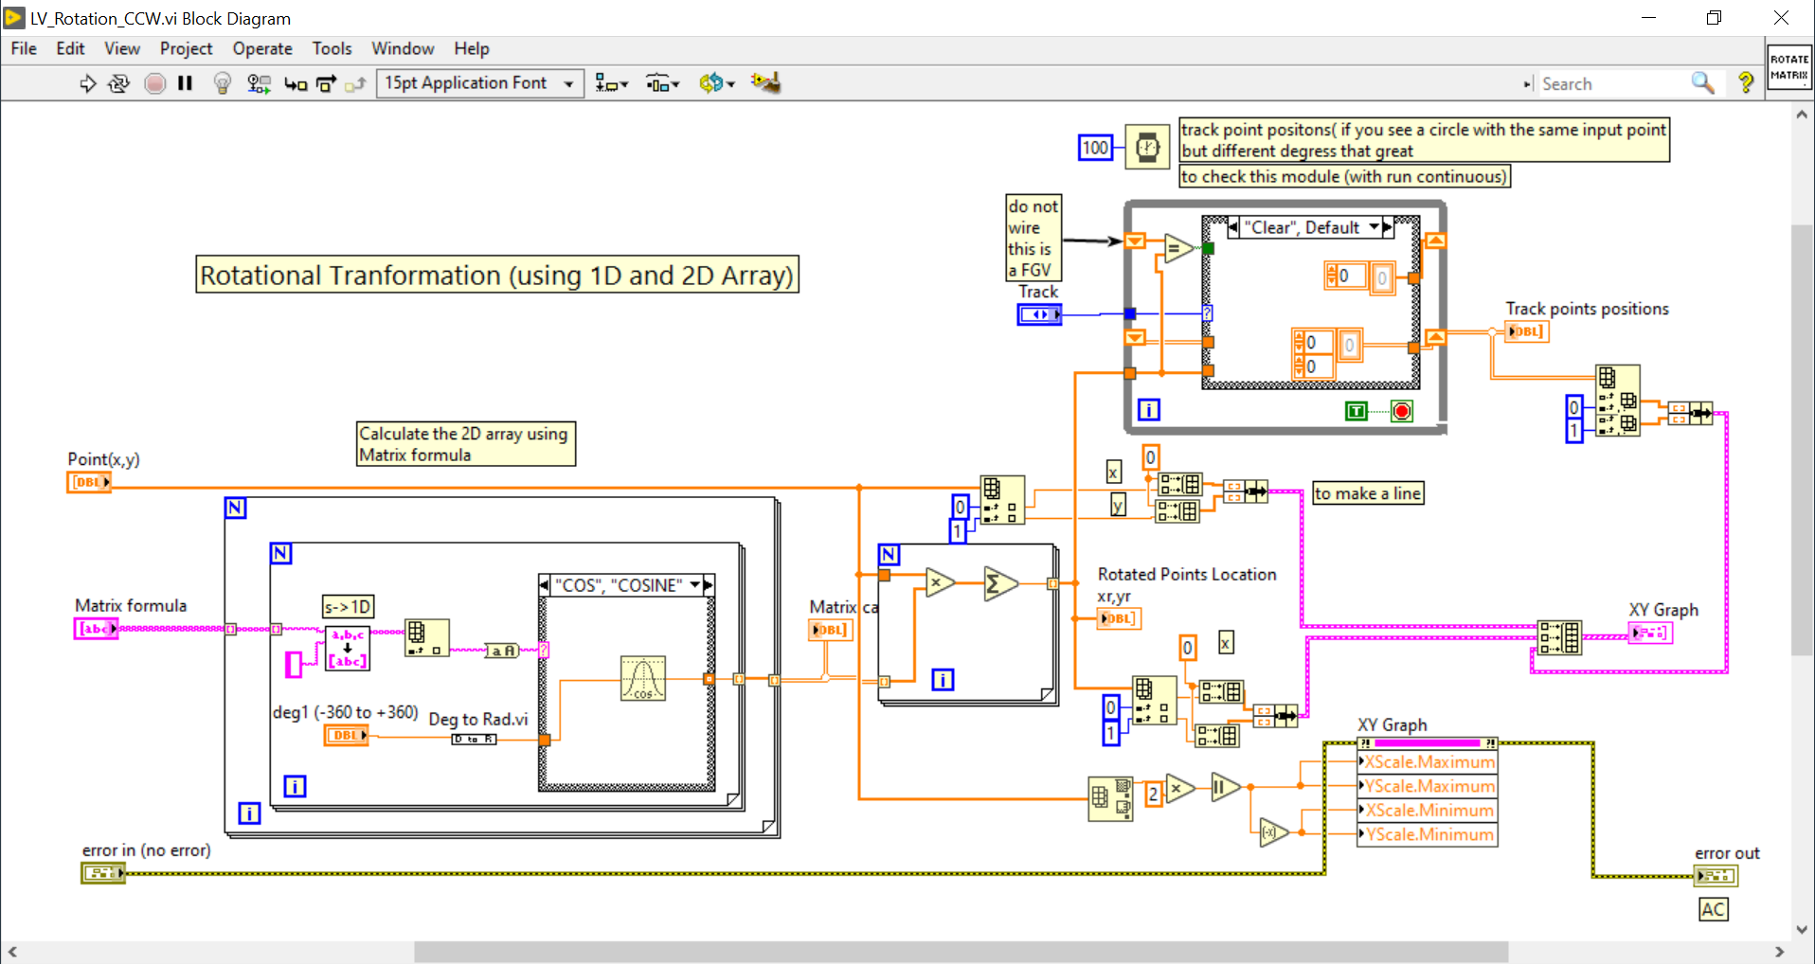The height and width of the screenshot is (964, 1815).
Task: Click the Step Over debugging icon
Action: pyautogui.click(x=326, y=83)
